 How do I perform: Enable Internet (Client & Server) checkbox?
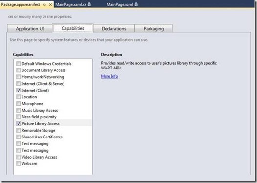coord(19,84)
